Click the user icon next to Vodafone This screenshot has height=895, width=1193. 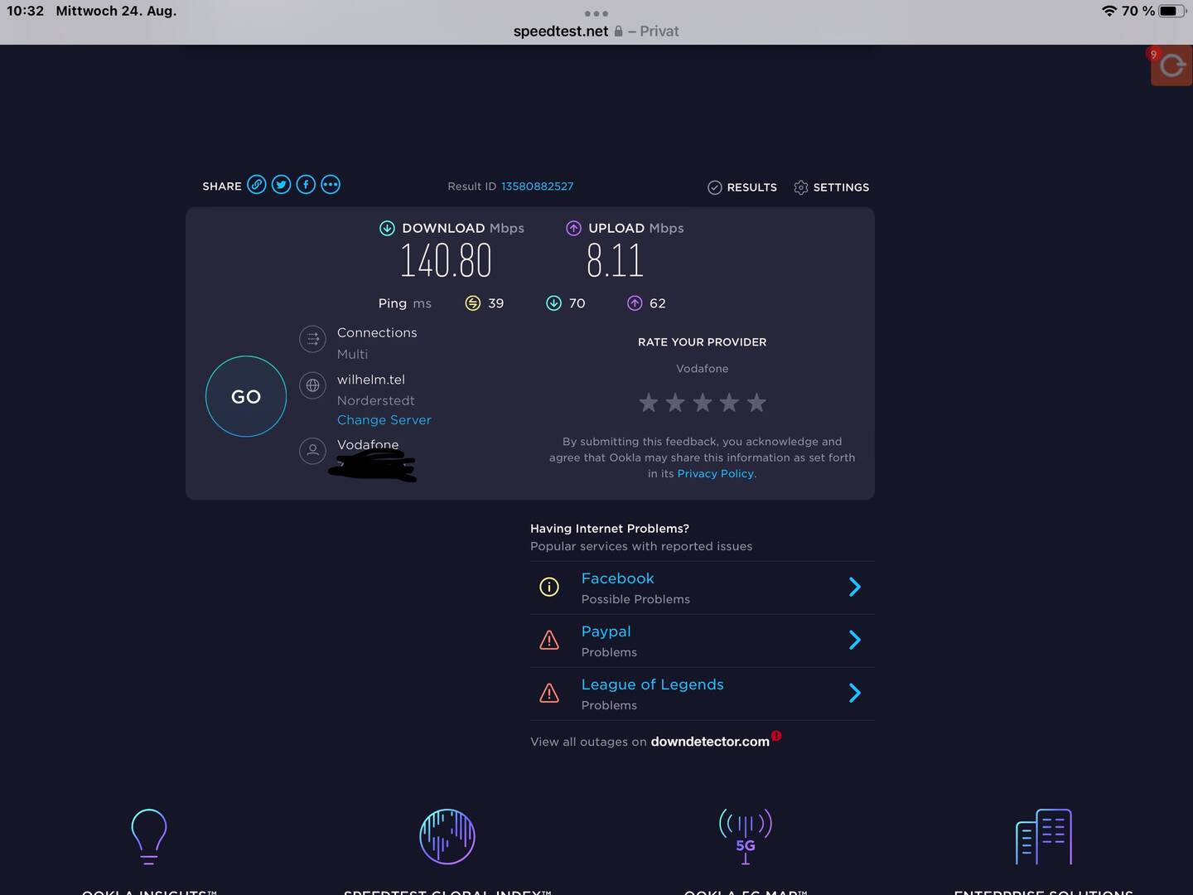point(312,451)
